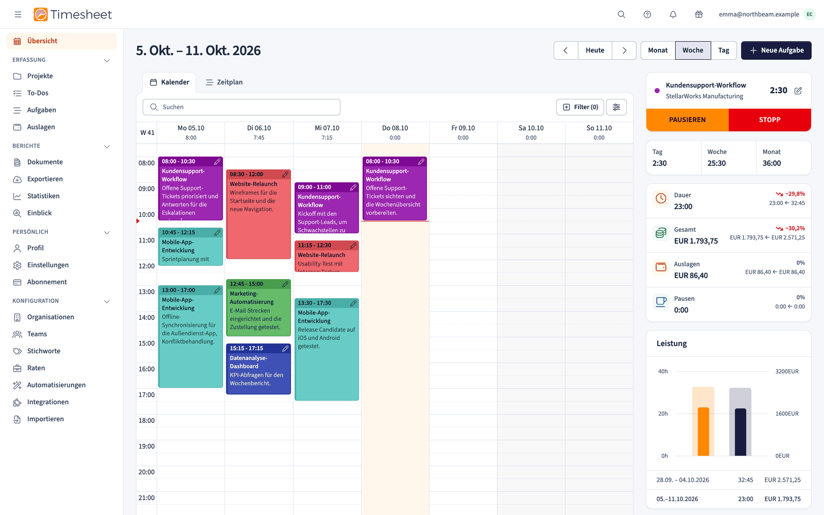Open calendar view settings sliders icon
This screenshot has height=515, width=824.
616,107
